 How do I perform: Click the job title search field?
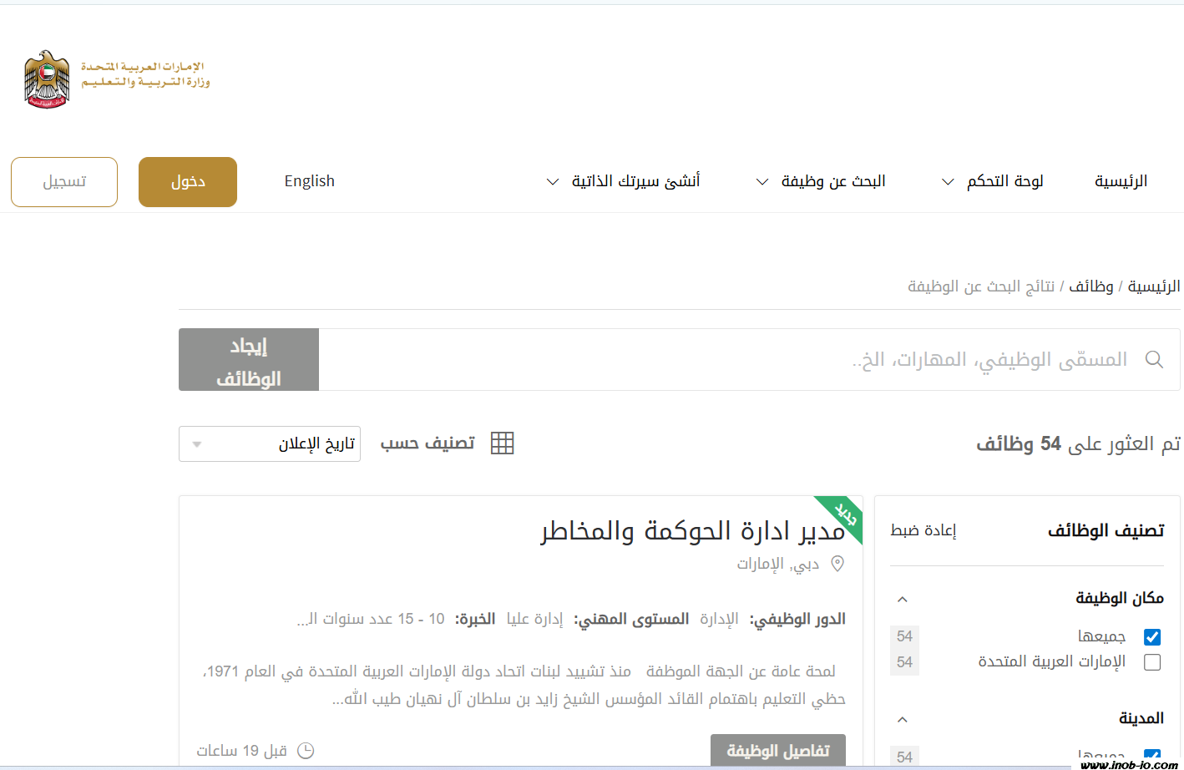(726, 360)
